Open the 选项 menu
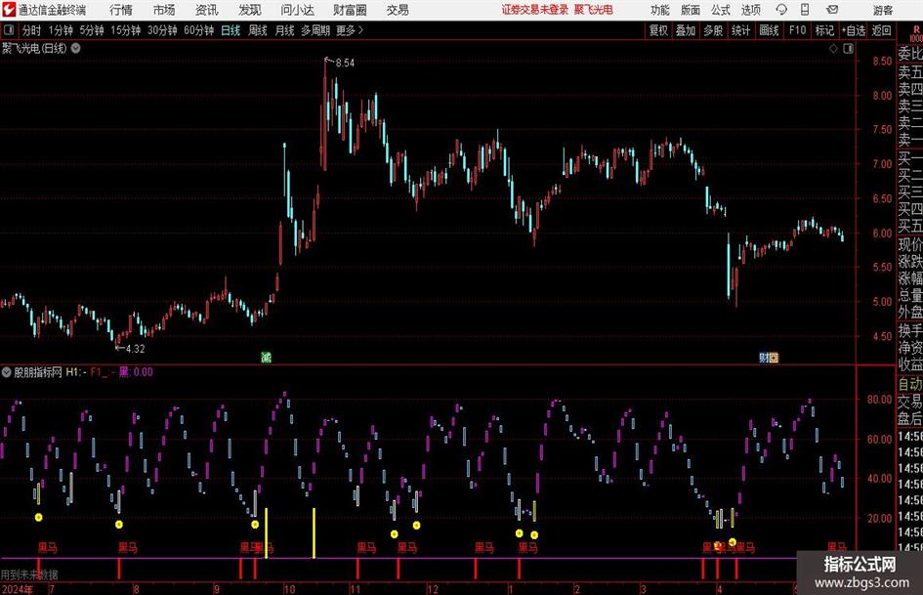 point(750,10)
